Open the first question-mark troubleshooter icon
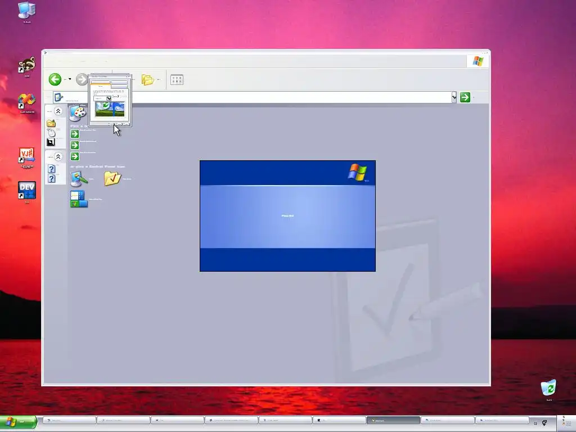This screenshot has height=432, width=576. point(51,169)
